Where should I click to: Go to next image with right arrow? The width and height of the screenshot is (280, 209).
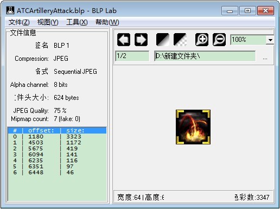coord(141,40)
